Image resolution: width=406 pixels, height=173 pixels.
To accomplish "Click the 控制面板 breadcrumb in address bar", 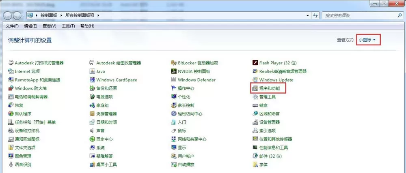I will (49, 15).
